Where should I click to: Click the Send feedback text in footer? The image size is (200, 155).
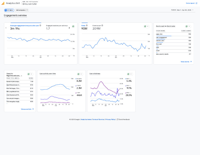tap(124, 119)
